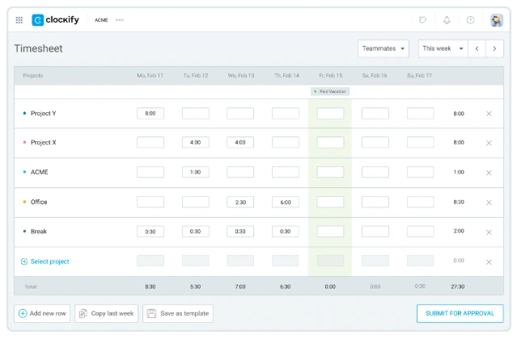
Task: Edit Project X Wednesday 4:00 field
Action: 240,142
